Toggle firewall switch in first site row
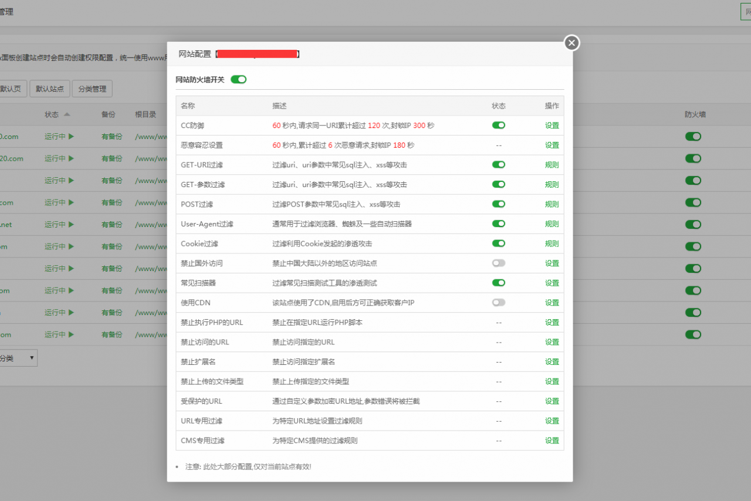Viewport: 751px width, 501px height. (x=693, y=137)
